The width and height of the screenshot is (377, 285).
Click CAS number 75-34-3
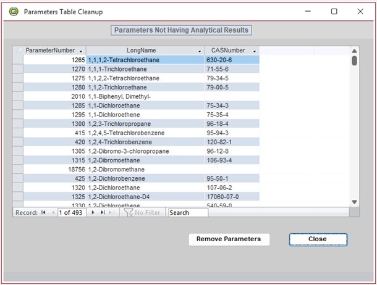[232, 105]
